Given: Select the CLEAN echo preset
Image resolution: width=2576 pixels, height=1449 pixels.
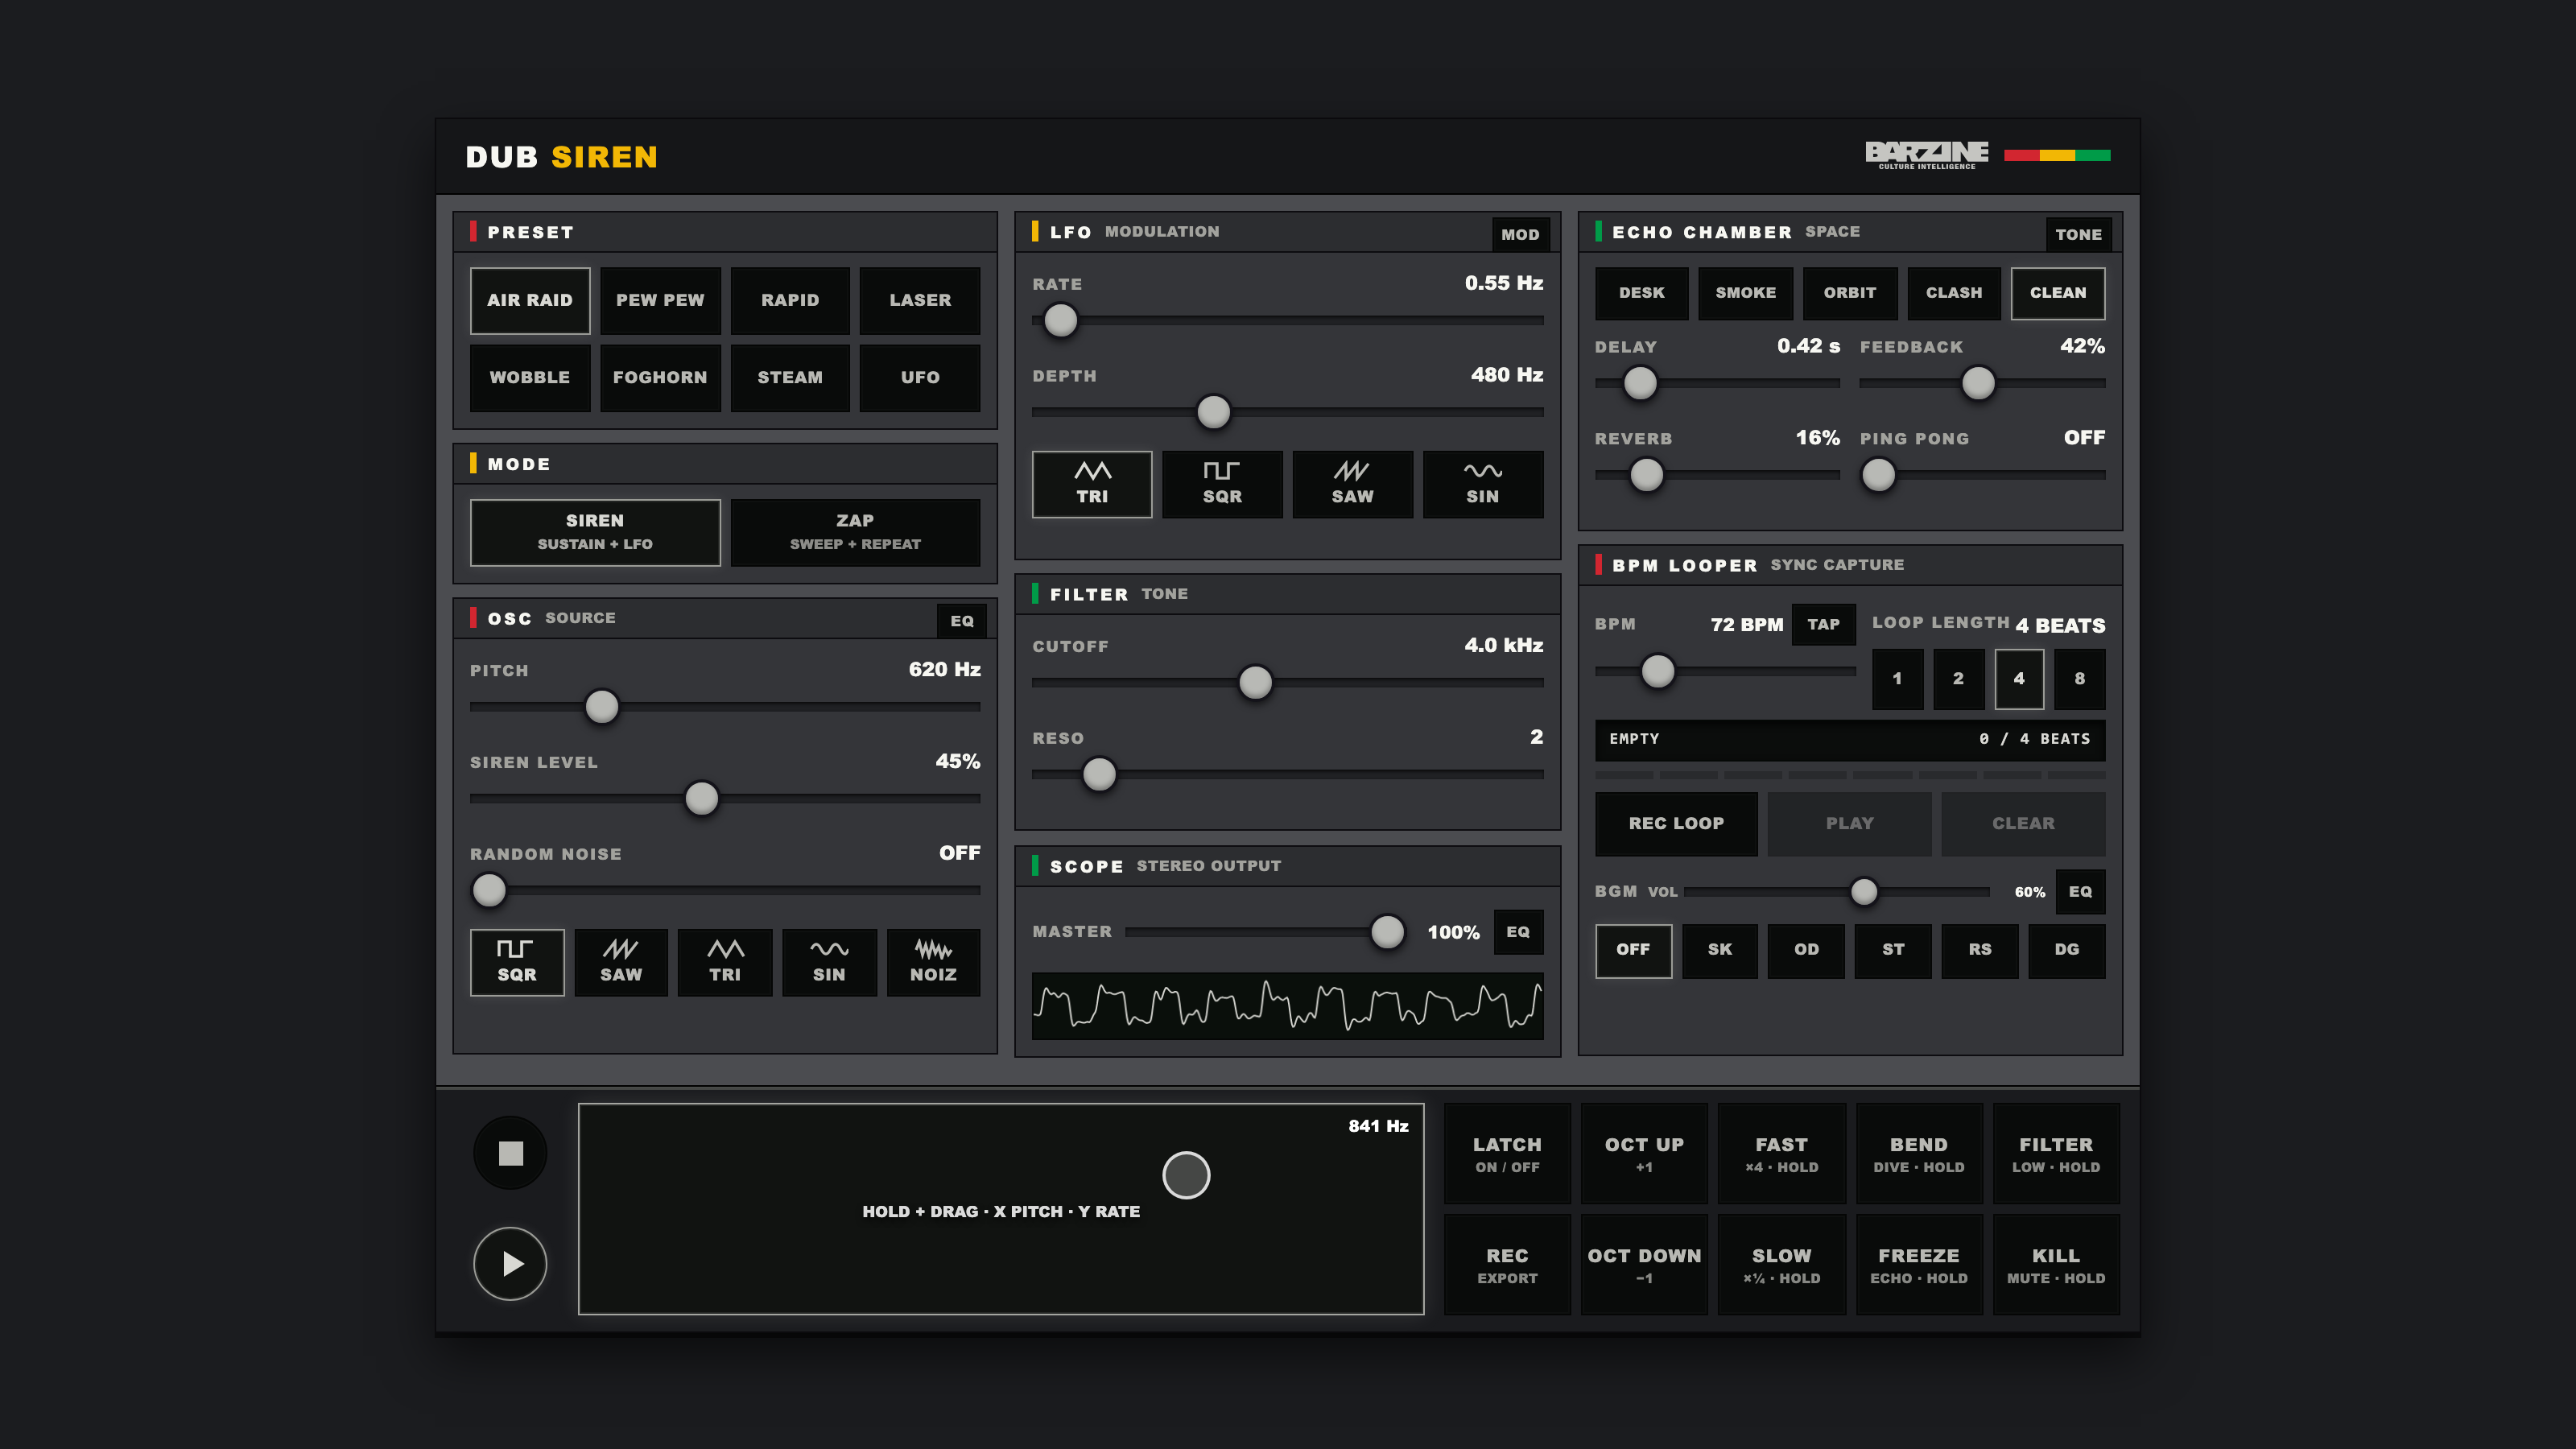Looking at the screenshot, I should click(x=2058, y=293).
